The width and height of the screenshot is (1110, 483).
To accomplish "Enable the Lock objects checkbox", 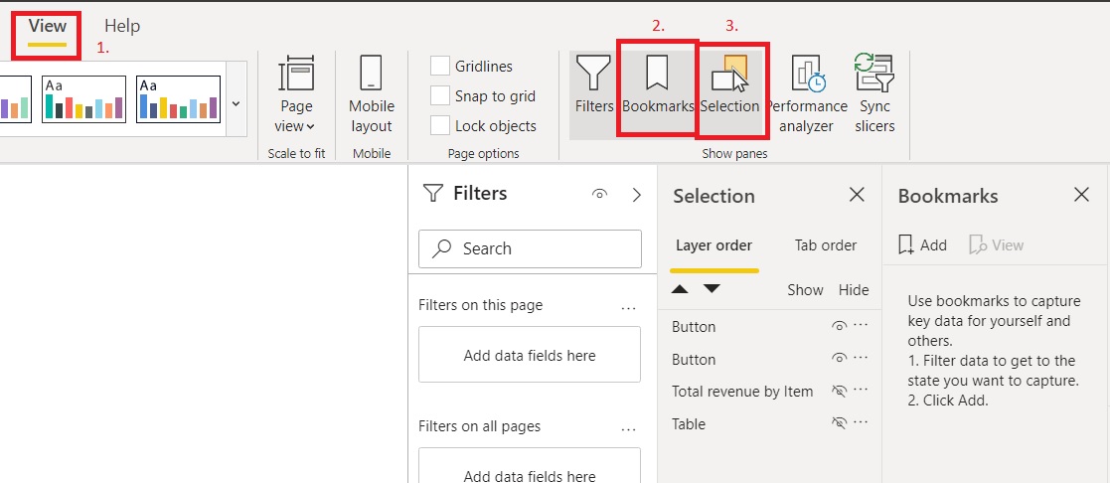I will pyautogui.click(x=440, y=126).
